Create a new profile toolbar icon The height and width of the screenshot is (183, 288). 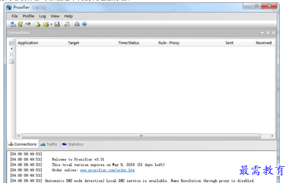click(38, 24)
